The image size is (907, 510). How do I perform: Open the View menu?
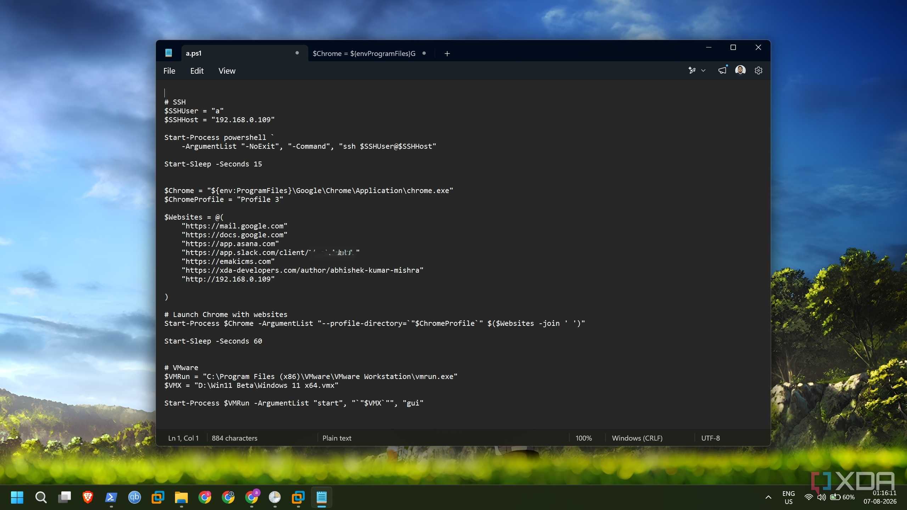(x=227, y=71)
